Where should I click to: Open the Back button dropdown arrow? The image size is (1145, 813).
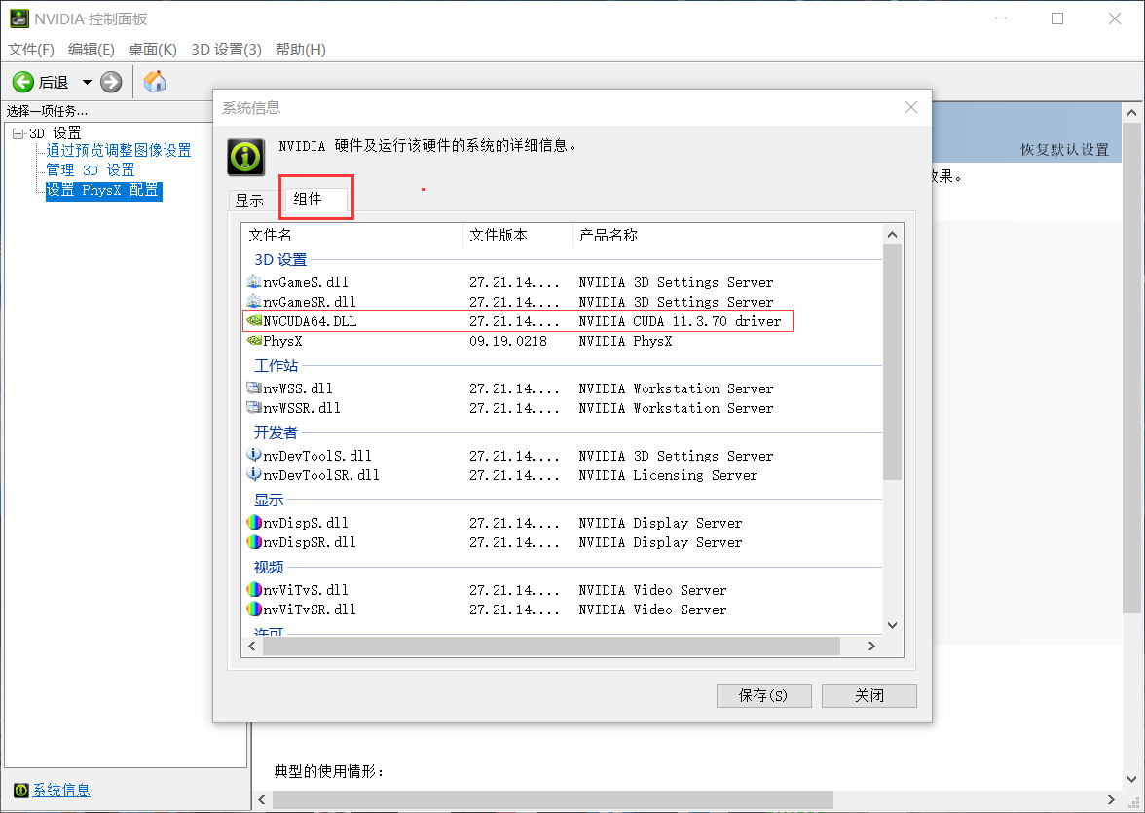tap(86, 82)
